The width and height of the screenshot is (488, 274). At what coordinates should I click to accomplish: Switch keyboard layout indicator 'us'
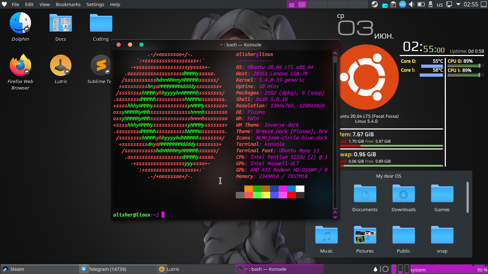(x=440, y=5)
